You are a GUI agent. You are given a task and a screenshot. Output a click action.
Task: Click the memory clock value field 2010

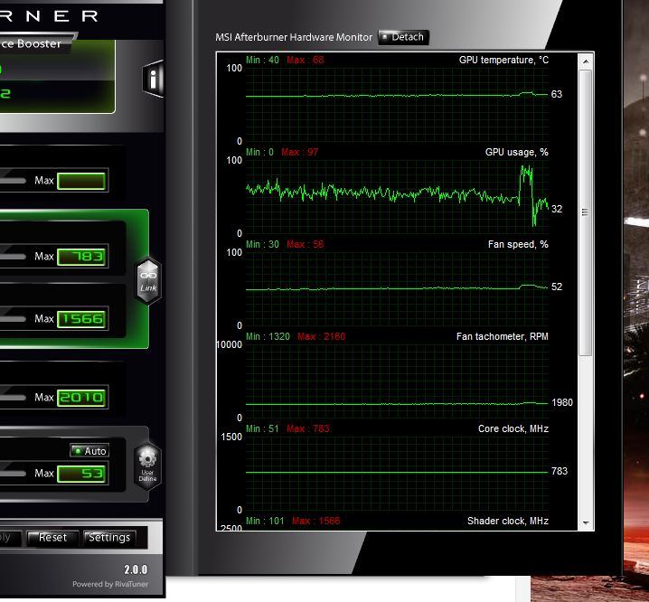pos(81,398)
